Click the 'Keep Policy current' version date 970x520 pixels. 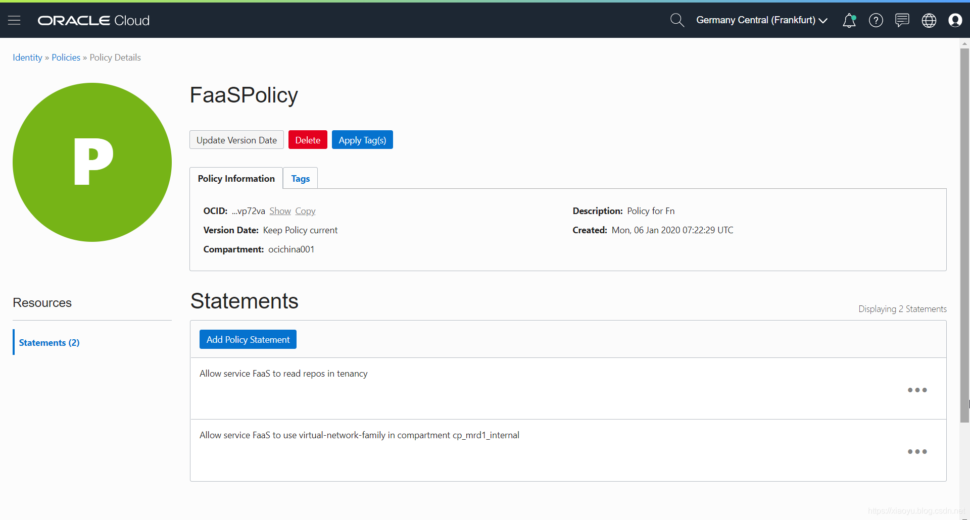[x=300, y=230]
